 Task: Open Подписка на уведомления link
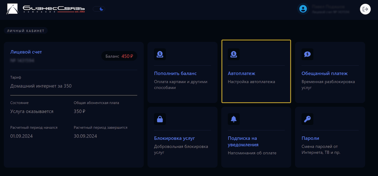(243, 141)
